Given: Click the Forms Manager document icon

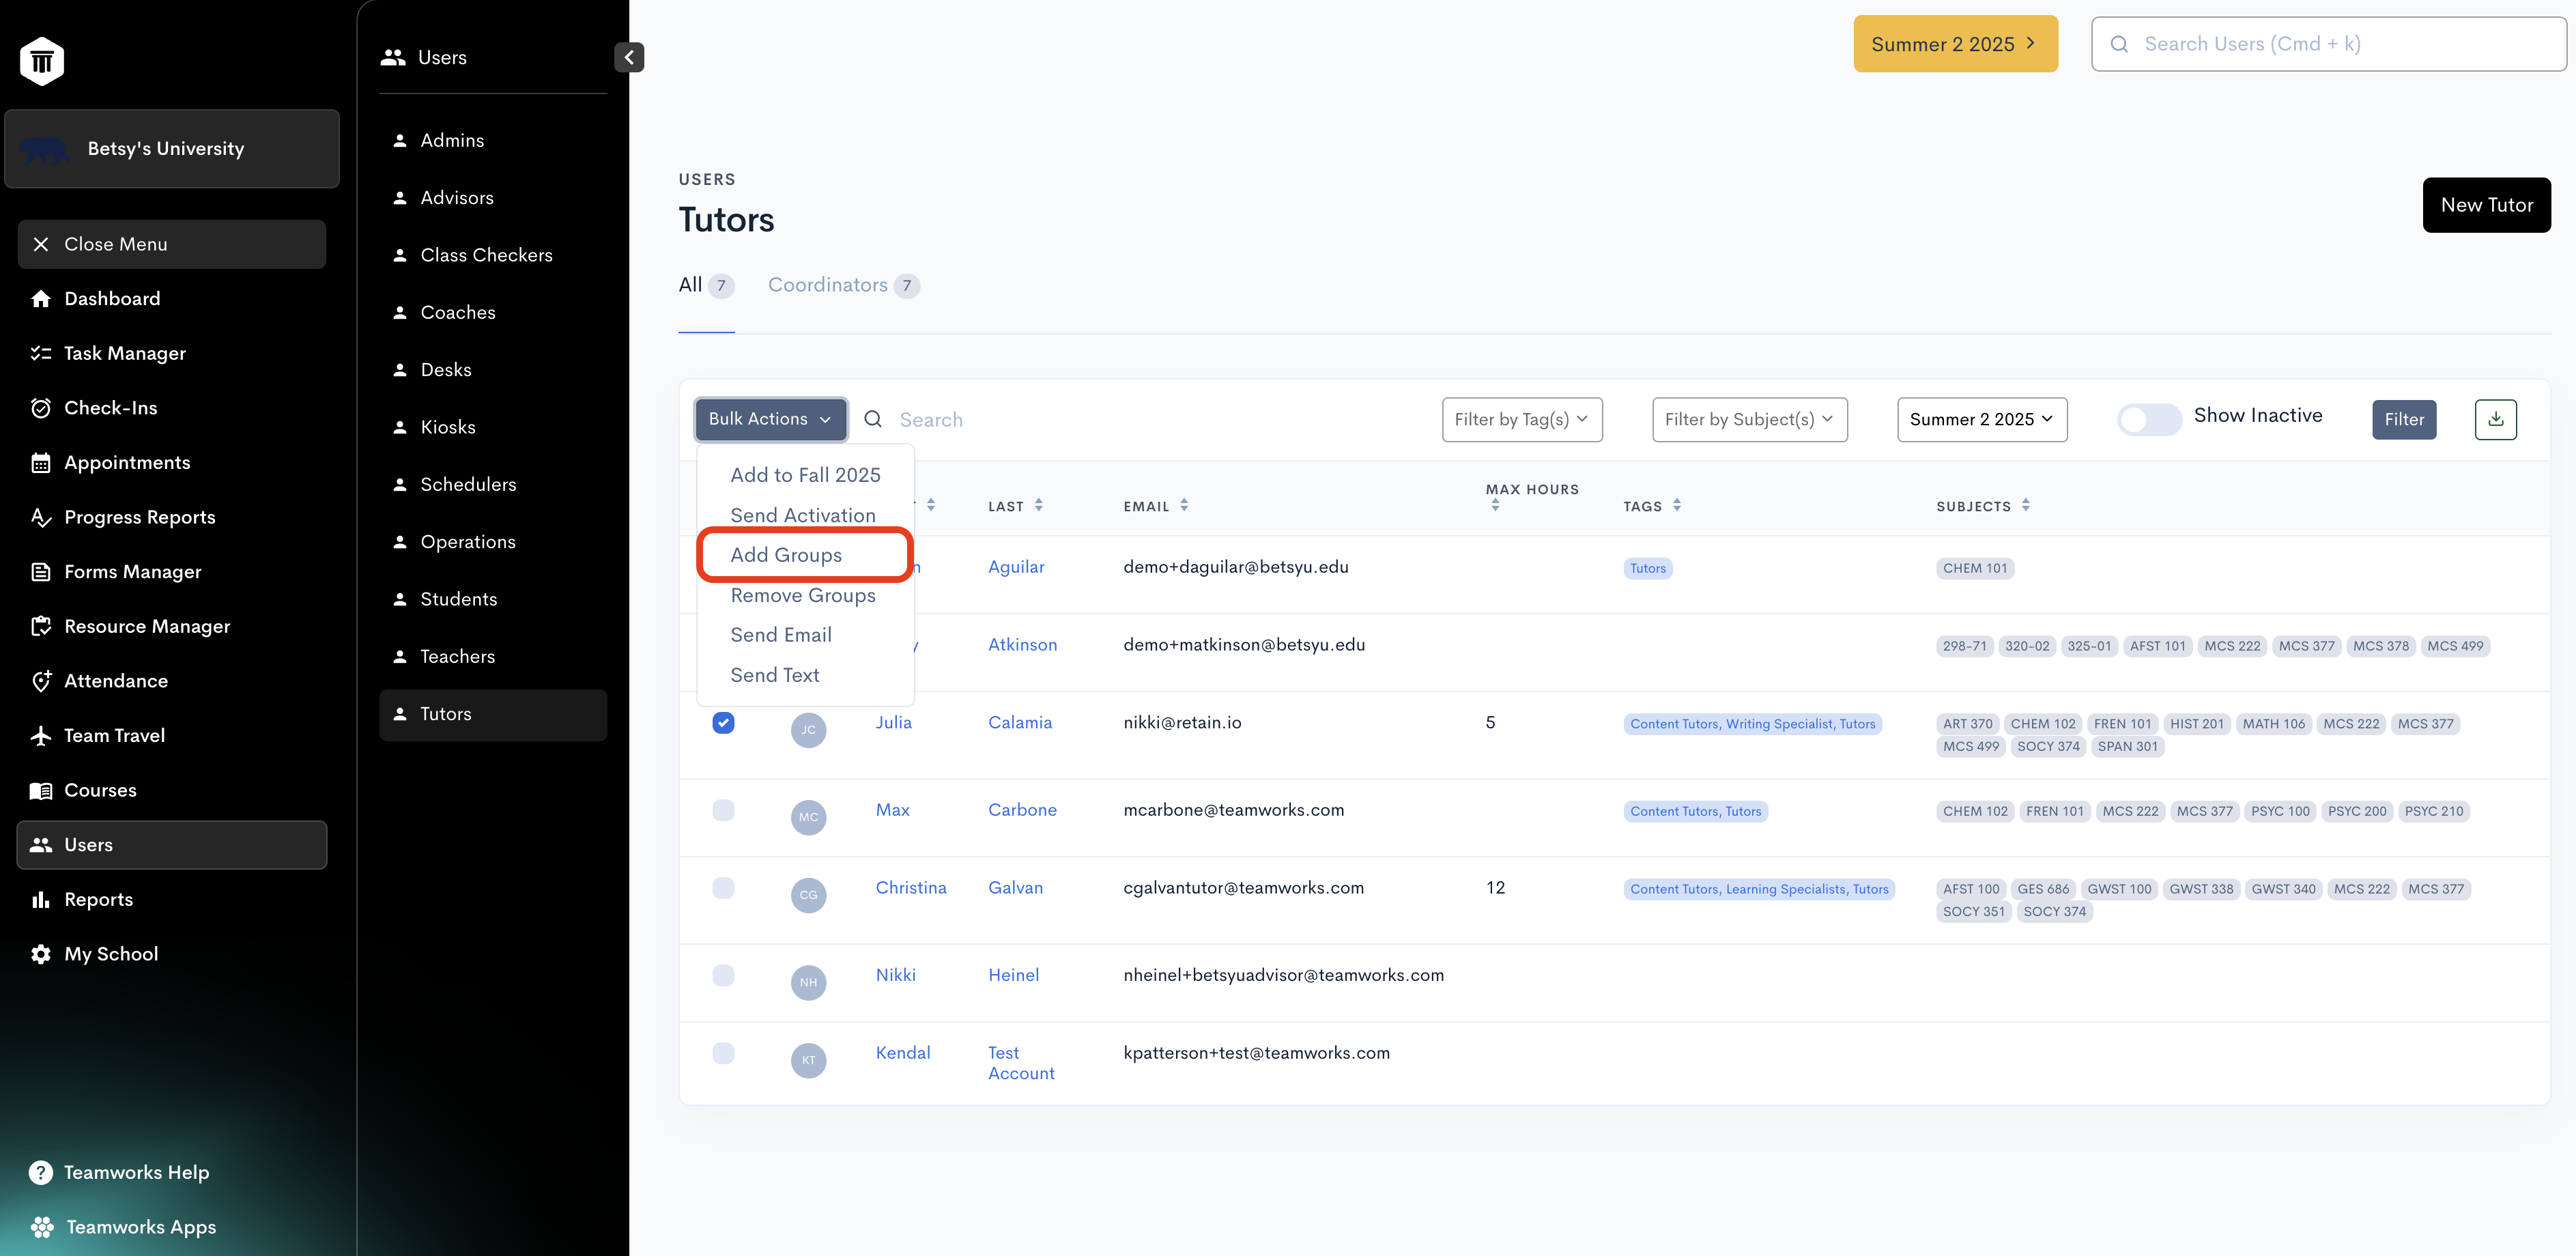Looking at the screenshot, I should 41,572.
